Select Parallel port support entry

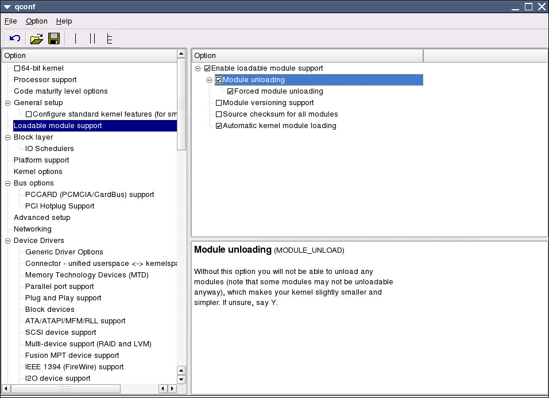60,287
